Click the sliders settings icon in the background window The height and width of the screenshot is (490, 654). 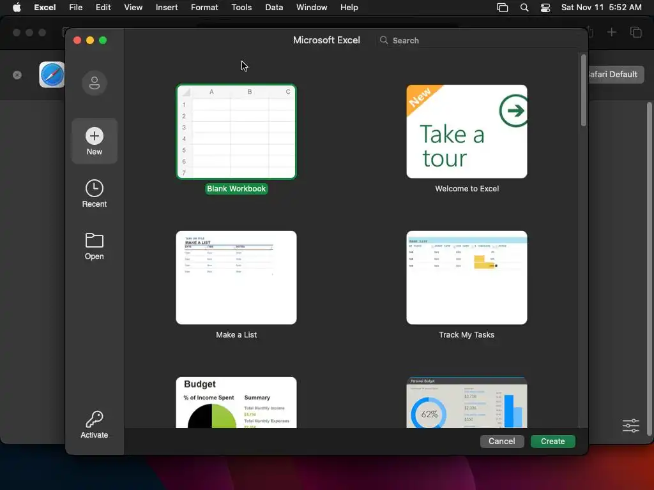point(630,426)
